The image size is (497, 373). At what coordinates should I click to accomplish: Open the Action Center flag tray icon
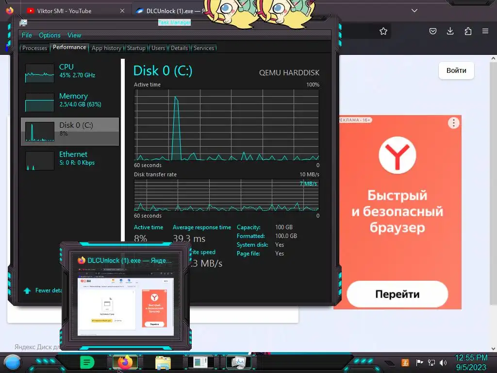(x=420, y=362)
